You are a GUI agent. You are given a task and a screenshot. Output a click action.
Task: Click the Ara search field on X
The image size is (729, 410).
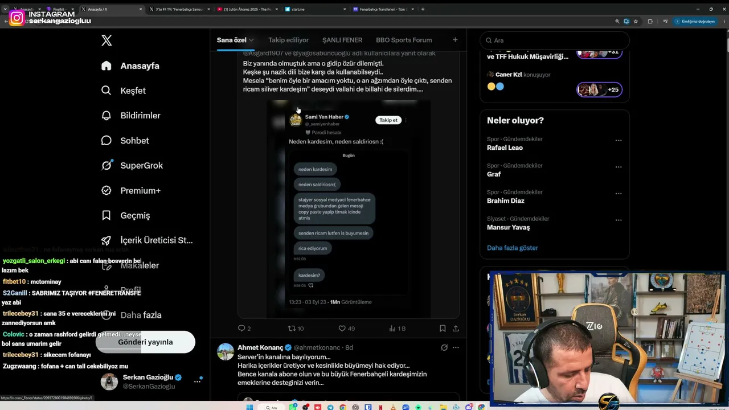tap(555, 40)
